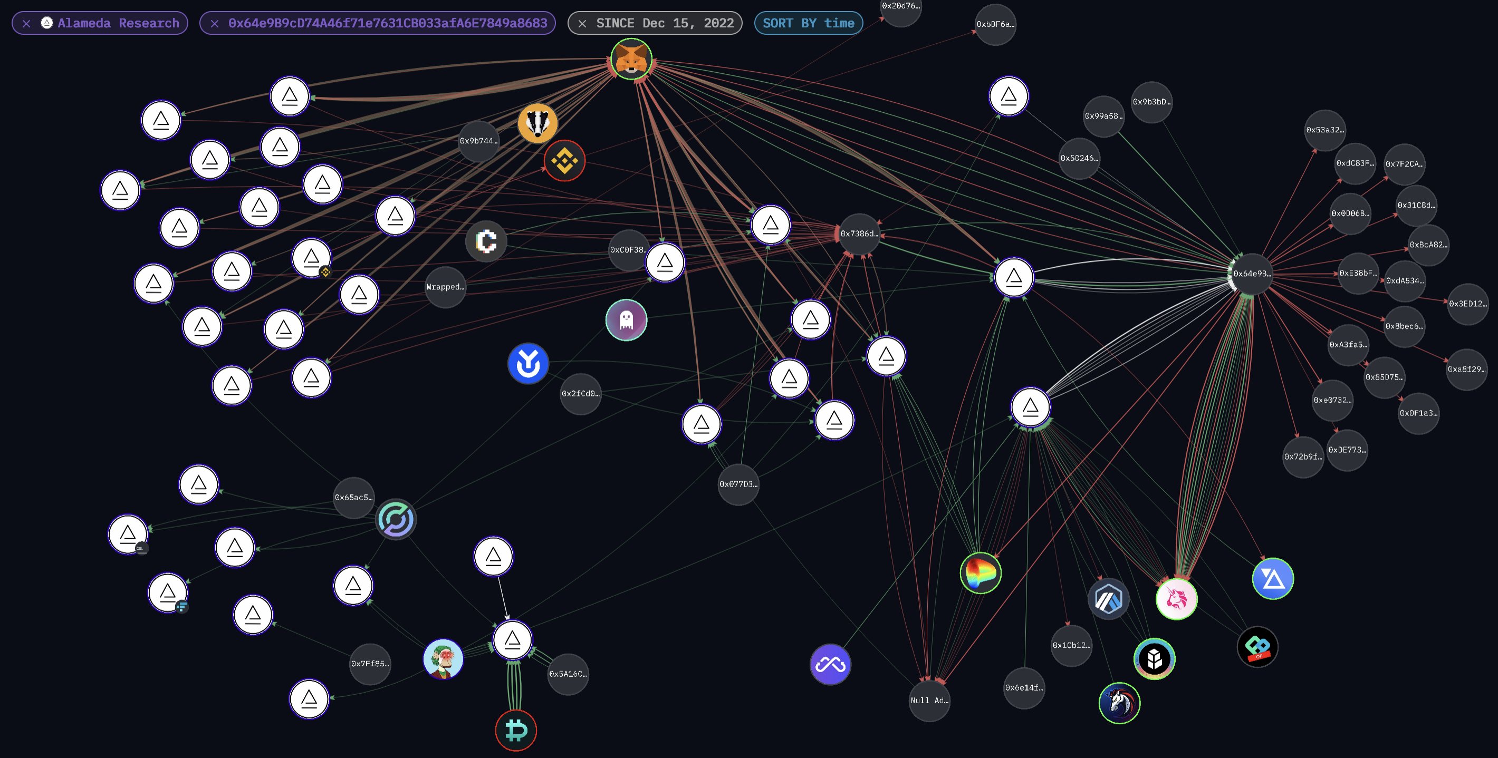Click the SINCE Dec 15, 2022 date chip
This screenshot has width=1498, height=758.
[x=655, y=23]
